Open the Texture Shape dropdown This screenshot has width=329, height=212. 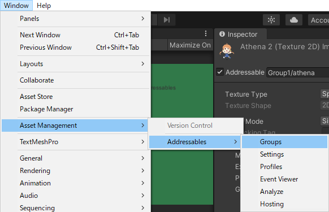point(325,105)
